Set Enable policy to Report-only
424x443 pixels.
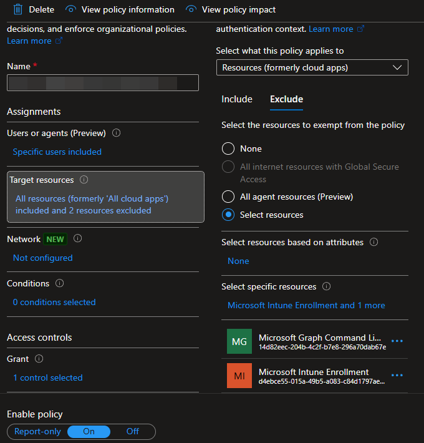[37, 431]
